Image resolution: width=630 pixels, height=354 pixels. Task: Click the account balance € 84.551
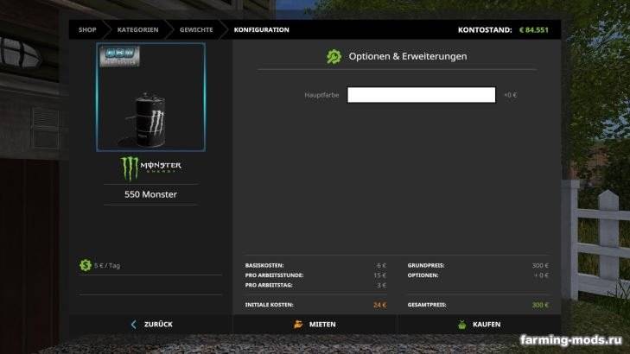pos(533,29)
